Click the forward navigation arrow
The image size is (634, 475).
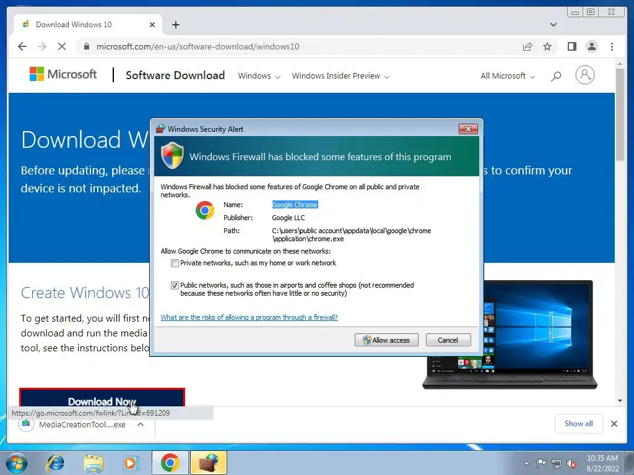point(42,46)
